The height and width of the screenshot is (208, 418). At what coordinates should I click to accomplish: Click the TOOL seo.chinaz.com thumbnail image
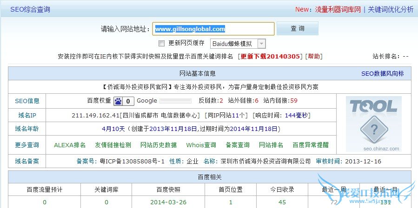374,124
